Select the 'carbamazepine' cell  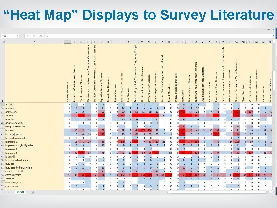[x=35, y=175]
